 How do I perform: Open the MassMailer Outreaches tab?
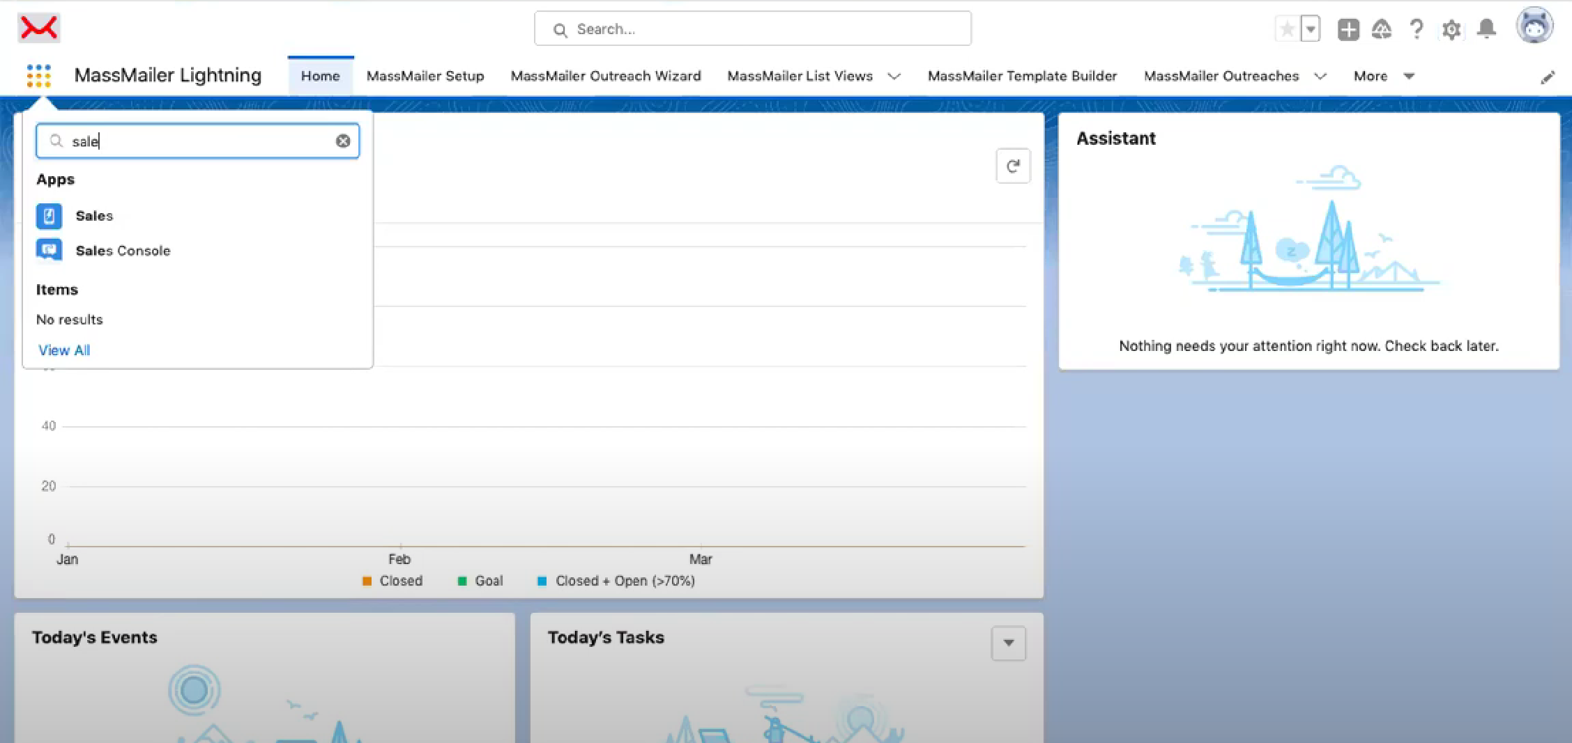click(x=1221, y=76)
